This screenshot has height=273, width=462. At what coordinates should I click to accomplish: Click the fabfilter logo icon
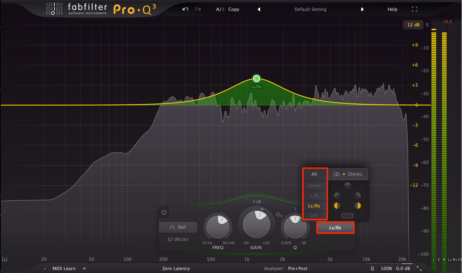point(54,8)
